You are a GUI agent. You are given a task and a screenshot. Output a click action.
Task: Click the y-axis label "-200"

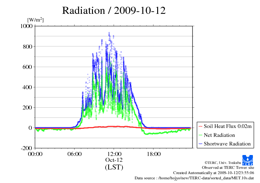click(x=27, y=148)
